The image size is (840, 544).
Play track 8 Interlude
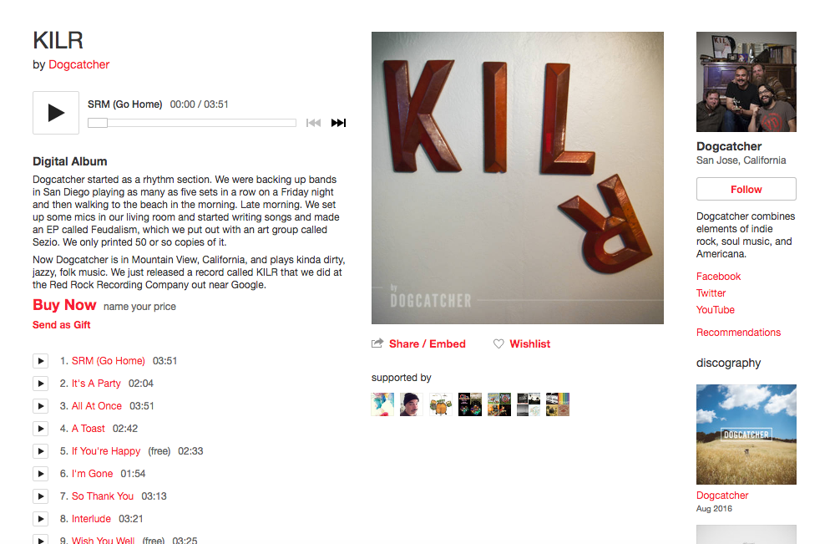point(41,518)
